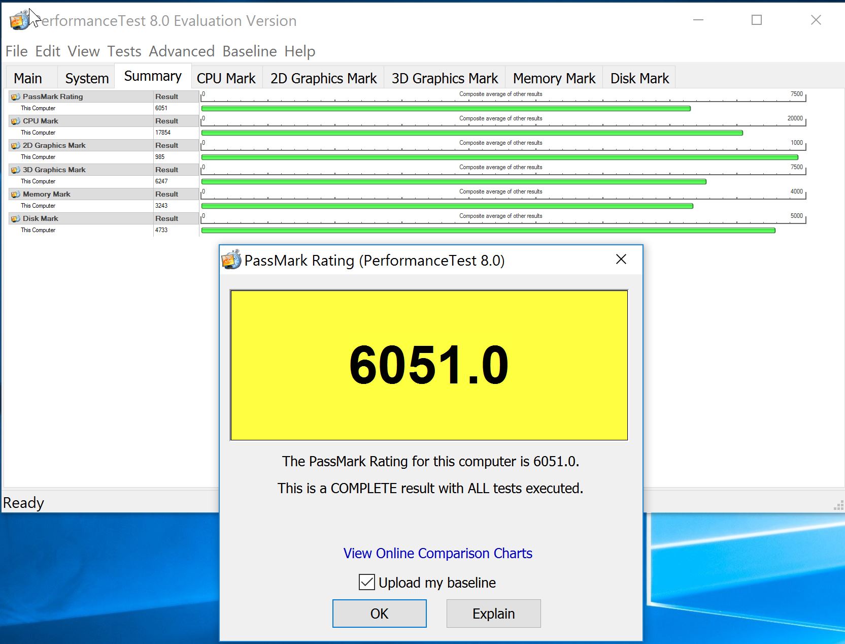Select the CPU Mark header label
The image size is (845, 644).
(40, 121)
